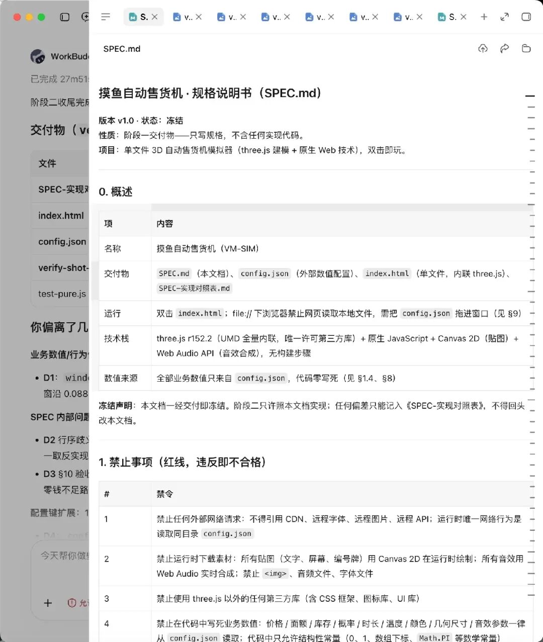This screenshot has width=543, height=642.
Task: Click the heading 摸鱼自动售货机 · 规格说明书
Action: point(210,93)
